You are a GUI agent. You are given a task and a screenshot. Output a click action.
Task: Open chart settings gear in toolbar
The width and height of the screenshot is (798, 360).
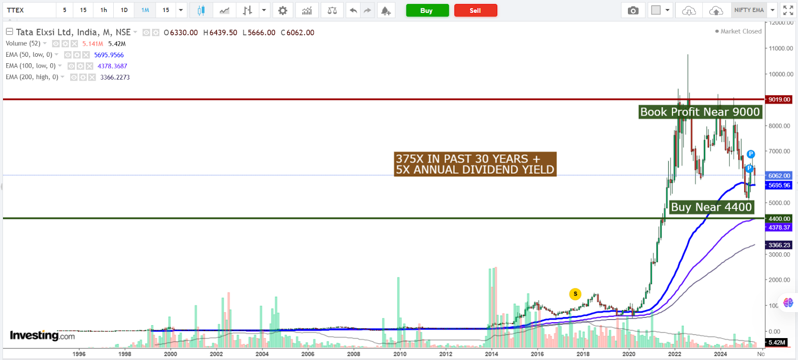[x=283, y=10]
